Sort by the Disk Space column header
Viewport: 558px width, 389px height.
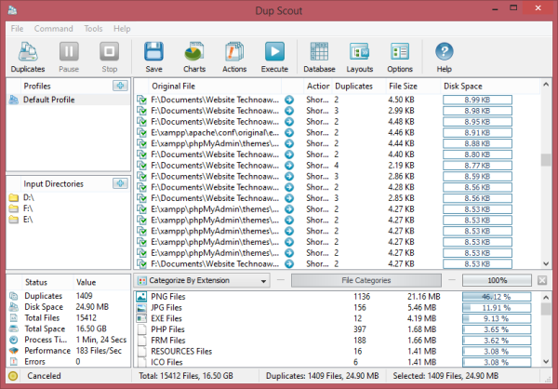tap(490, 87)
